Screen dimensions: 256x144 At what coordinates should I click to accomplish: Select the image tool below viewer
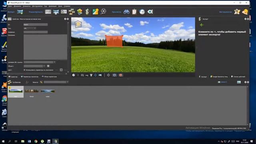(x=82, y=75)
